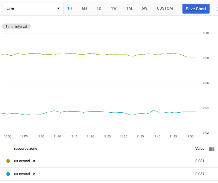Click the Save Chart button

[196, 8]
